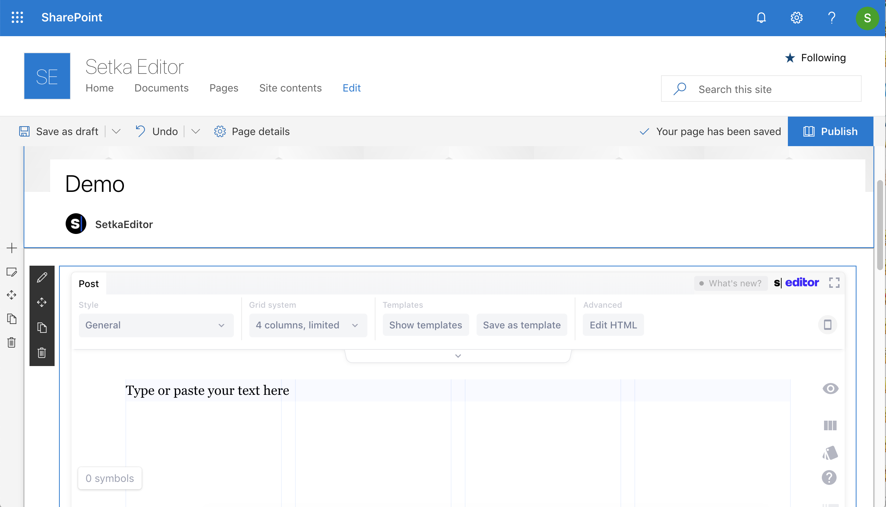Expand the chevron below the editor settings panel
886x507 pixels.
(x=457, y=356)
